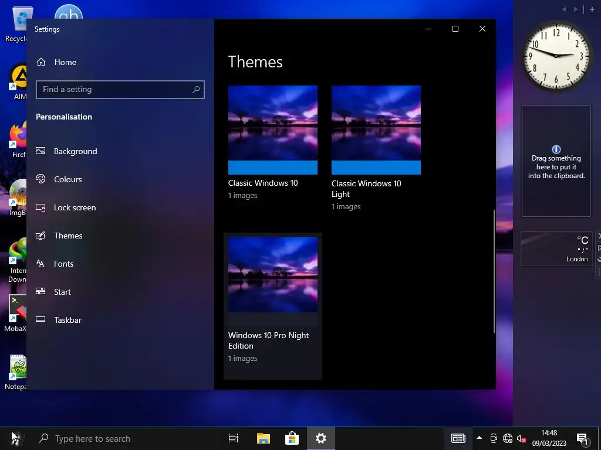Open the Recycle Bin desktop icon
Image resolution: width=601 pixels, height=450 pixels.
[16, 23]
